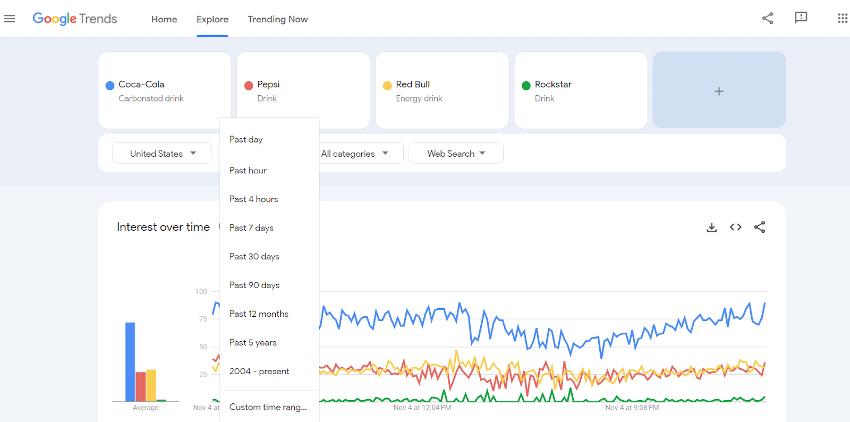Click the Nov 4 at 12:04 PM label
850x422 pixels.
[x=422, y=408]
